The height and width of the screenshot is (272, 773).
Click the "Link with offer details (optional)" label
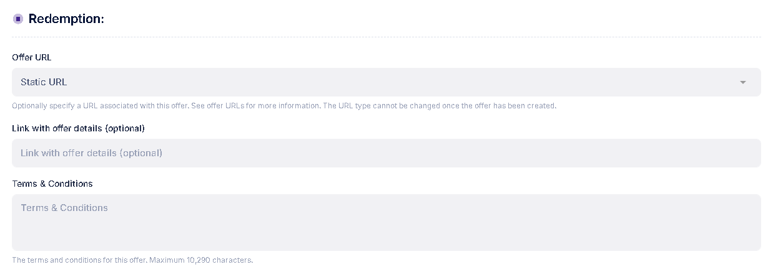tap(78, 128)
